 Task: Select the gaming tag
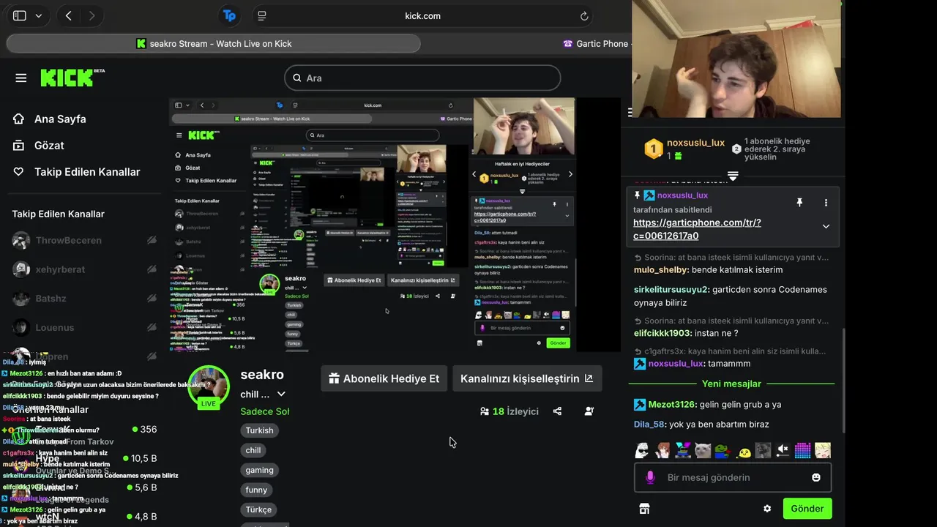(x=259, y=470)
